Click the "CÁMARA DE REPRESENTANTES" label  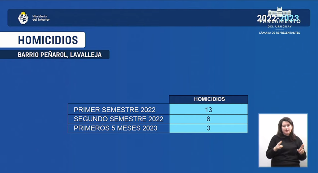click(x=279, y=33)
